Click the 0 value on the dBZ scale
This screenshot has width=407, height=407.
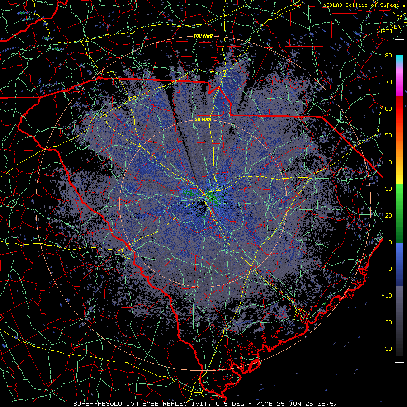coord(390,269)
